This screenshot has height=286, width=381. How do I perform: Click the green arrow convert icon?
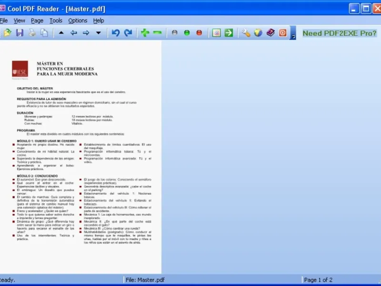pos(229,32)
